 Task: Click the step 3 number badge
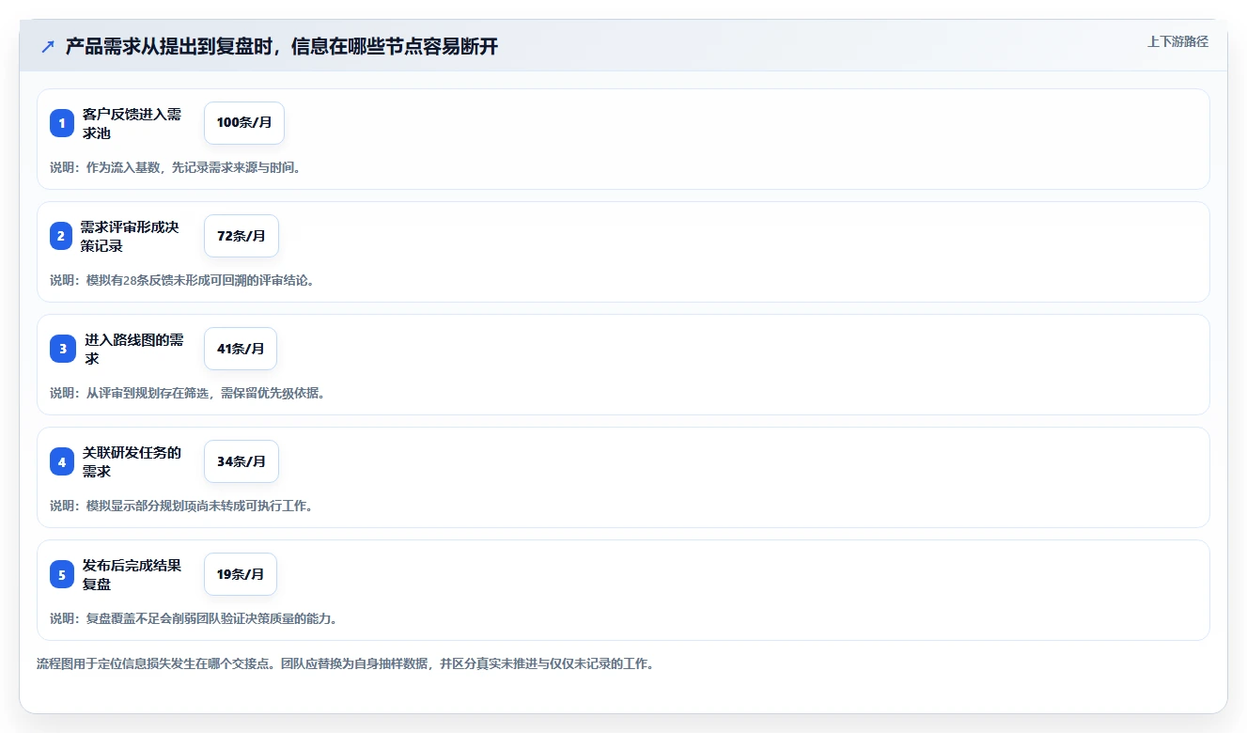click(63, 349)
